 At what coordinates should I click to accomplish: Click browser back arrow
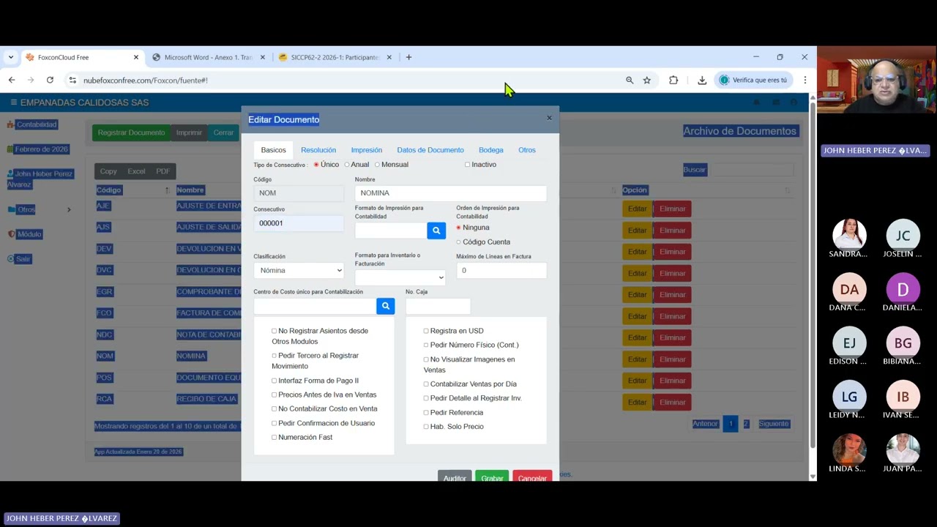point(12,80)
